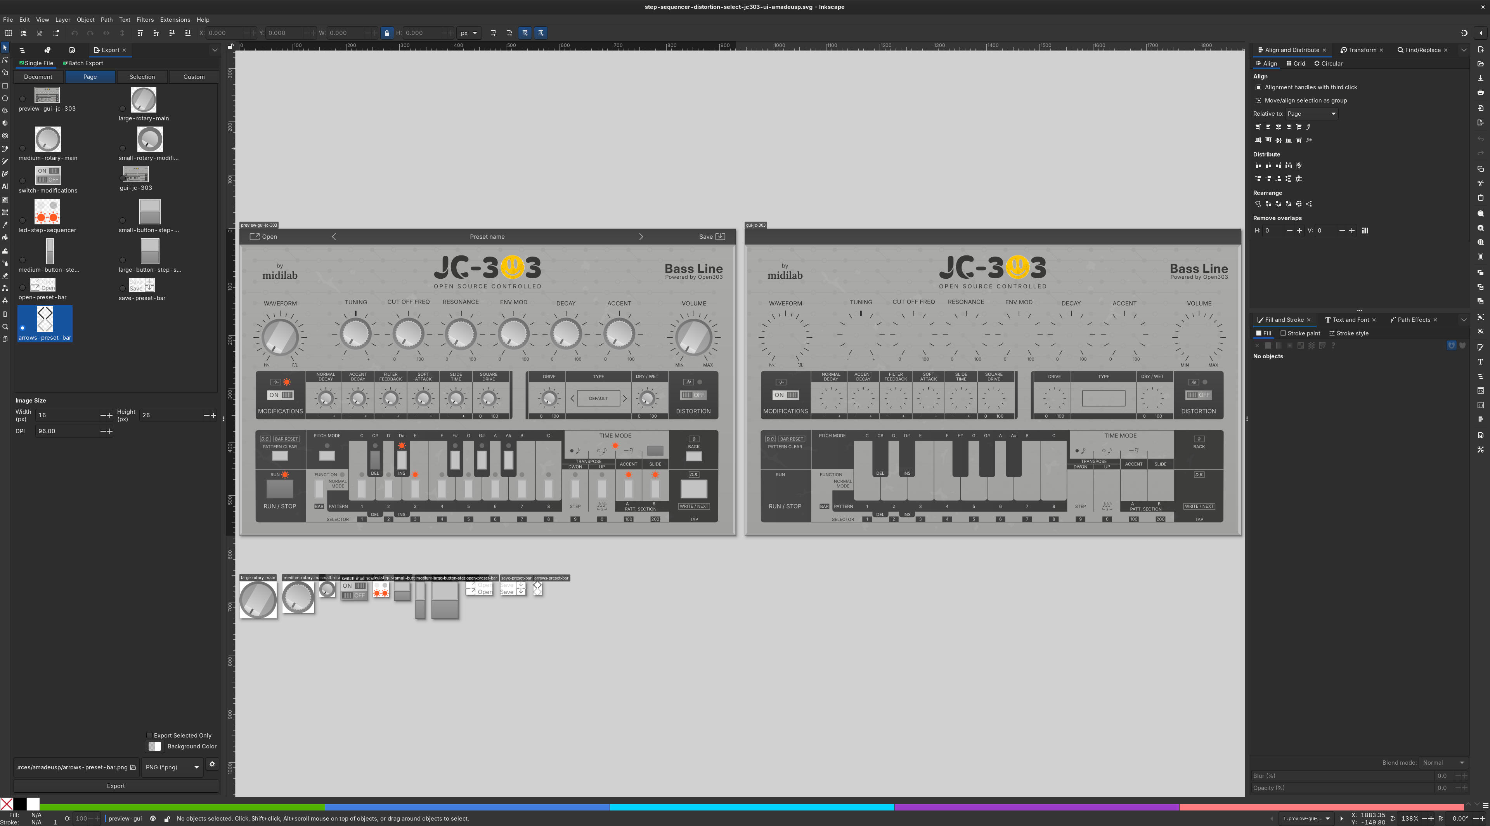Open the Blend mode dropdown
1490x826 pixels.
[1443, 762]
